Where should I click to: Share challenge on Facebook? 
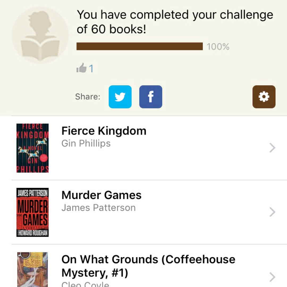pyautogui.click(x=151, y=97)
